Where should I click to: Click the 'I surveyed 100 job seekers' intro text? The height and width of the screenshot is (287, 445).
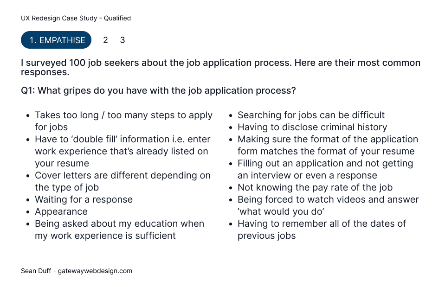(x=220, y=67)
